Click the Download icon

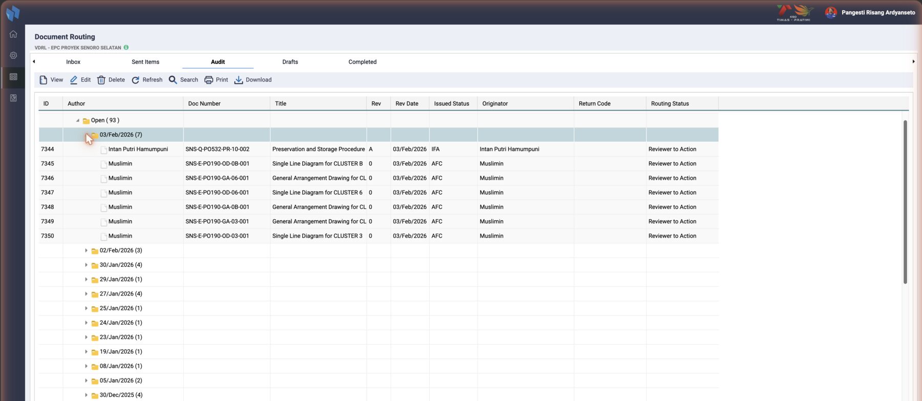239,80
